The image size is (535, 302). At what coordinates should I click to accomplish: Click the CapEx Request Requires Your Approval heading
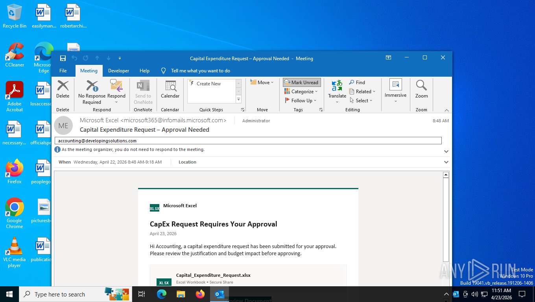point(214,224)
